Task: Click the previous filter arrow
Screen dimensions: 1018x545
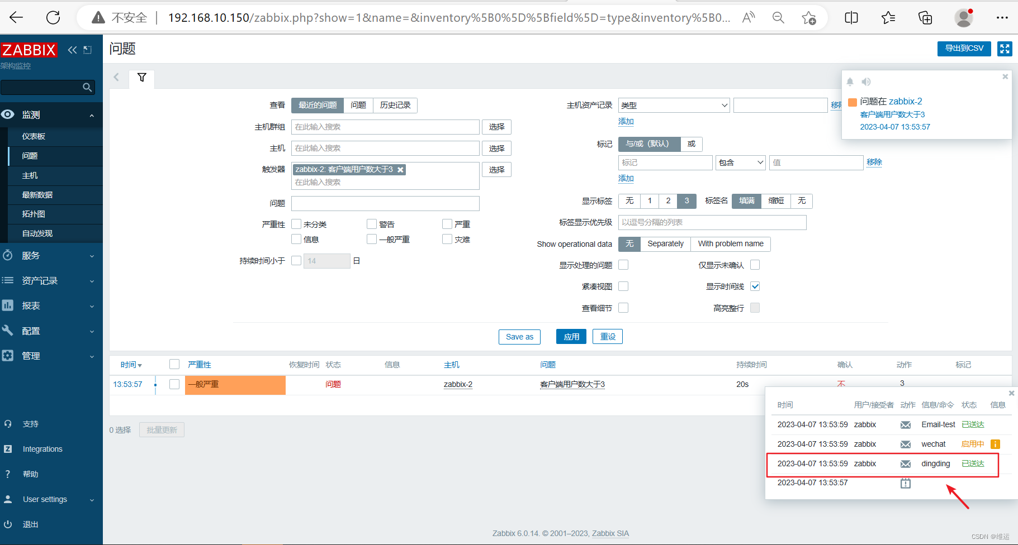Action: click(x=116, y=77)
